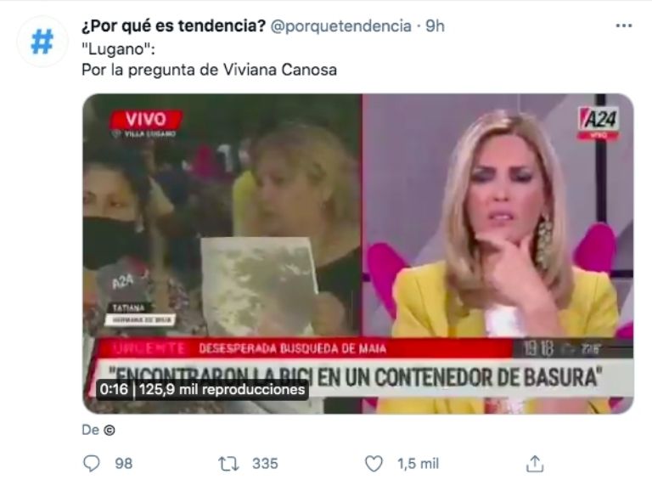Like the tweet with heart icon
This screenshot has height=485, width=652.
click(x=374, y=464)
